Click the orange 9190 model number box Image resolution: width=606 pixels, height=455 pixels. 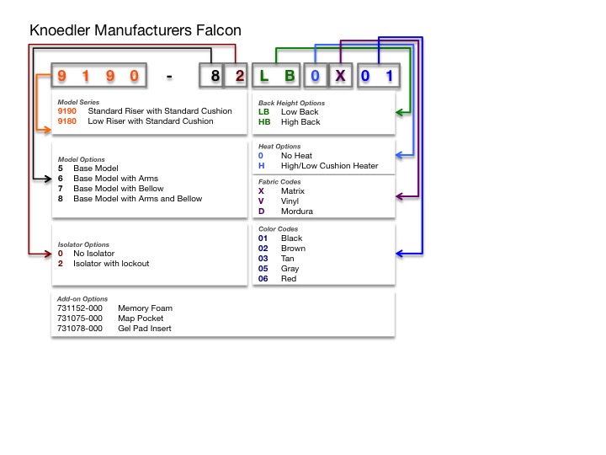tap(98, 77)
